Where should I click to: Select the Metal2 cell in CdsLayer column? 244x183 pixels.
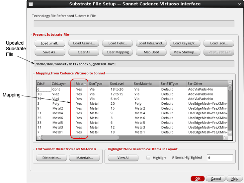[x=58, y=108]
